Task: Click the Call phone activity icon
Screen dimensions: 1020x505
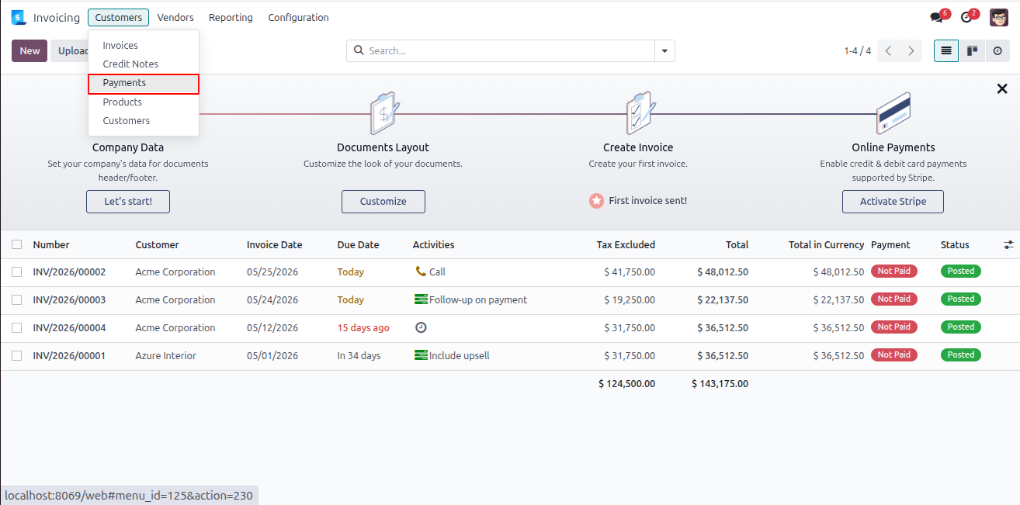Action: [421, 272]
